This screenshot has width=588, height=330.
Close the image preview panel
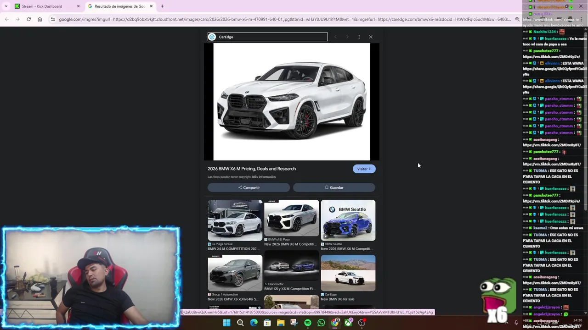coord(371,37)
